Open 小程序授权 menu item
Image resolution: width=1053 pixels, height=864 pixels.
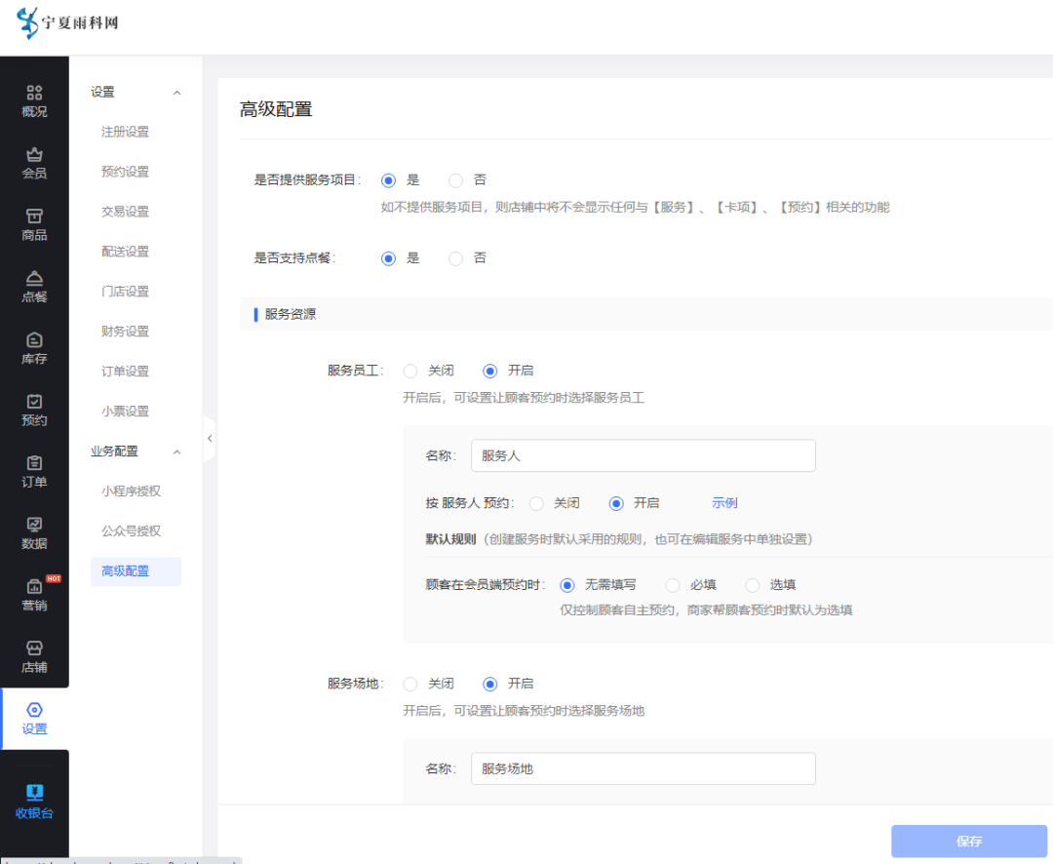[x=132, y=491]
